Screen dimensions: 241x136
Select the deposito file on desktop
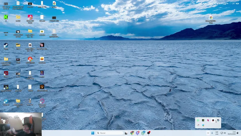click(x=30, y=5)
